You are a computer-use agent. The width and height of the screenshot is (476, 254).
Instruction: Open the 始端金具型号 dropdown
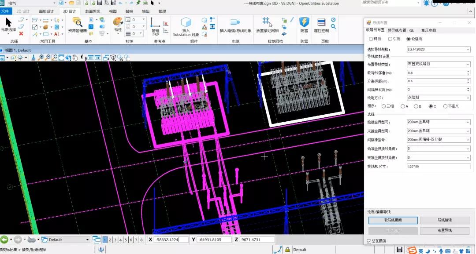click(439, 122)
